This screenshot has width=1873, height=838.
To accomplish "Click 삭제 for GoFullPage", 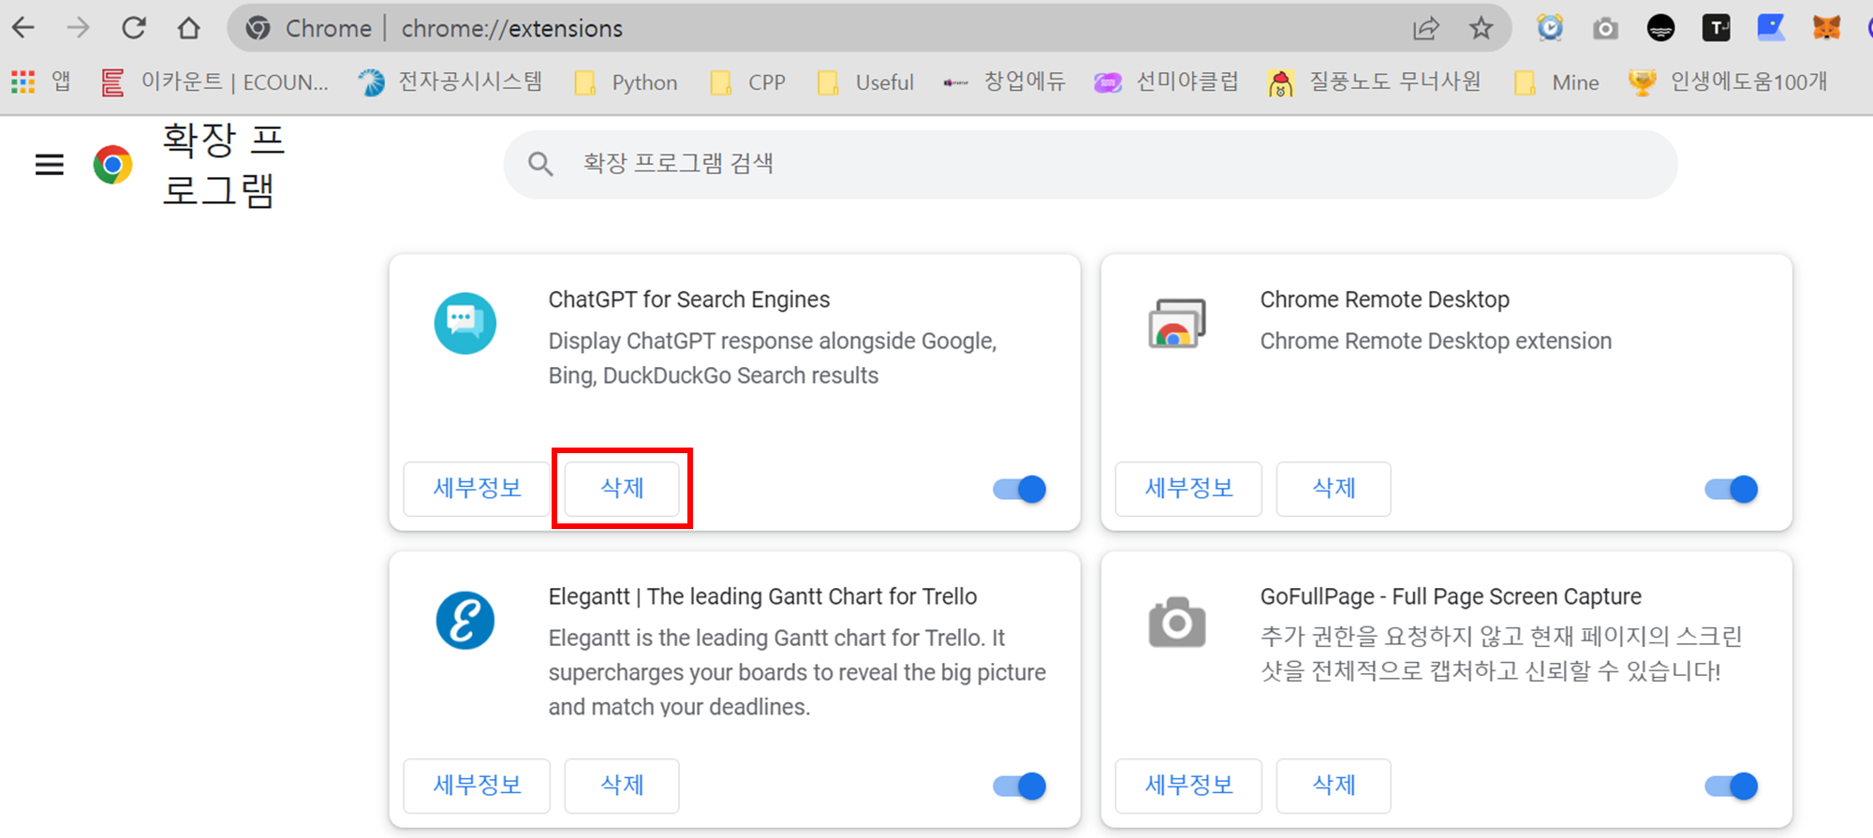I will pos(1334,786).
